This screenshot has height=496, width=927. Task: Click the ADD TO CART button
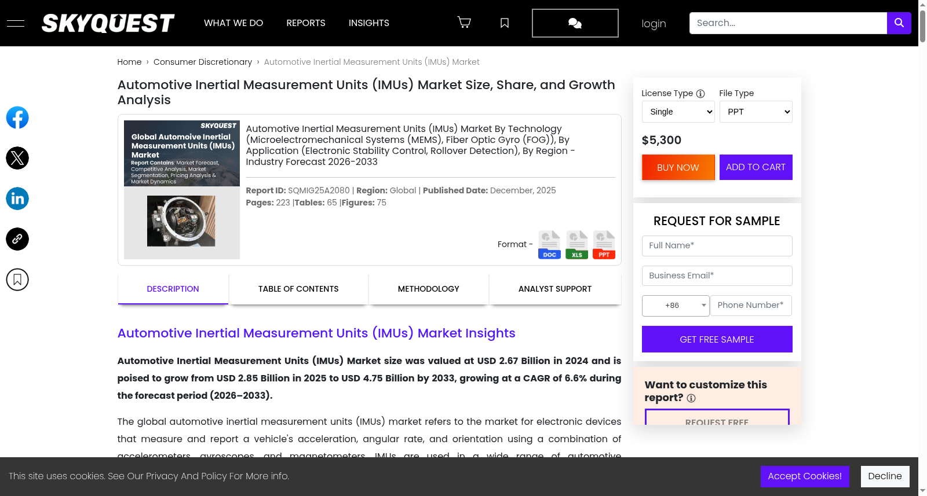tap(756, 167)
